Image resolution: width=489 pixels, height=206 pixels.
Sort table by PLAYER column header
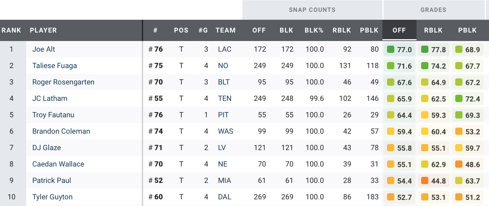[43, 30]
